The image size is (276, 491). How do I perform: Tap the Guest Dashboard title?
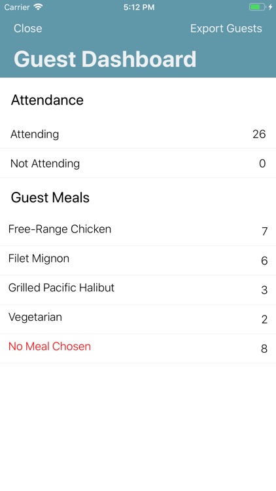coord(105,59)
